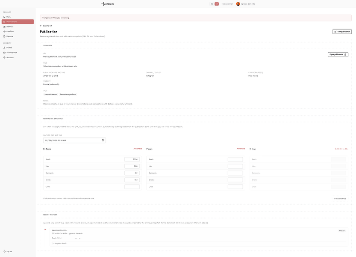Switch language to EN

click(217, 4)
